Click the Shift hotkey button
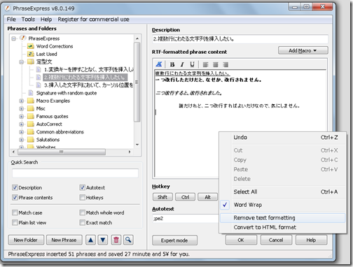The image size is (353, 267). (x=162, y=197)
